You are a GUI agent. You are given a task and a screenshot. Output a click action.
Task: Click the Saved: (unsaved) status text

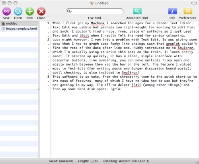tap(61, 161)
